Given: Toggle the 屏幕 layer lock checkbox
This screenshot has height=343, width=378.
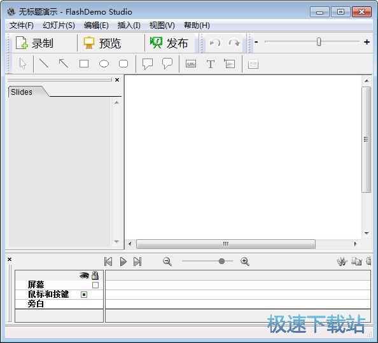Looking at the screenshot, I should pos(95,285).
